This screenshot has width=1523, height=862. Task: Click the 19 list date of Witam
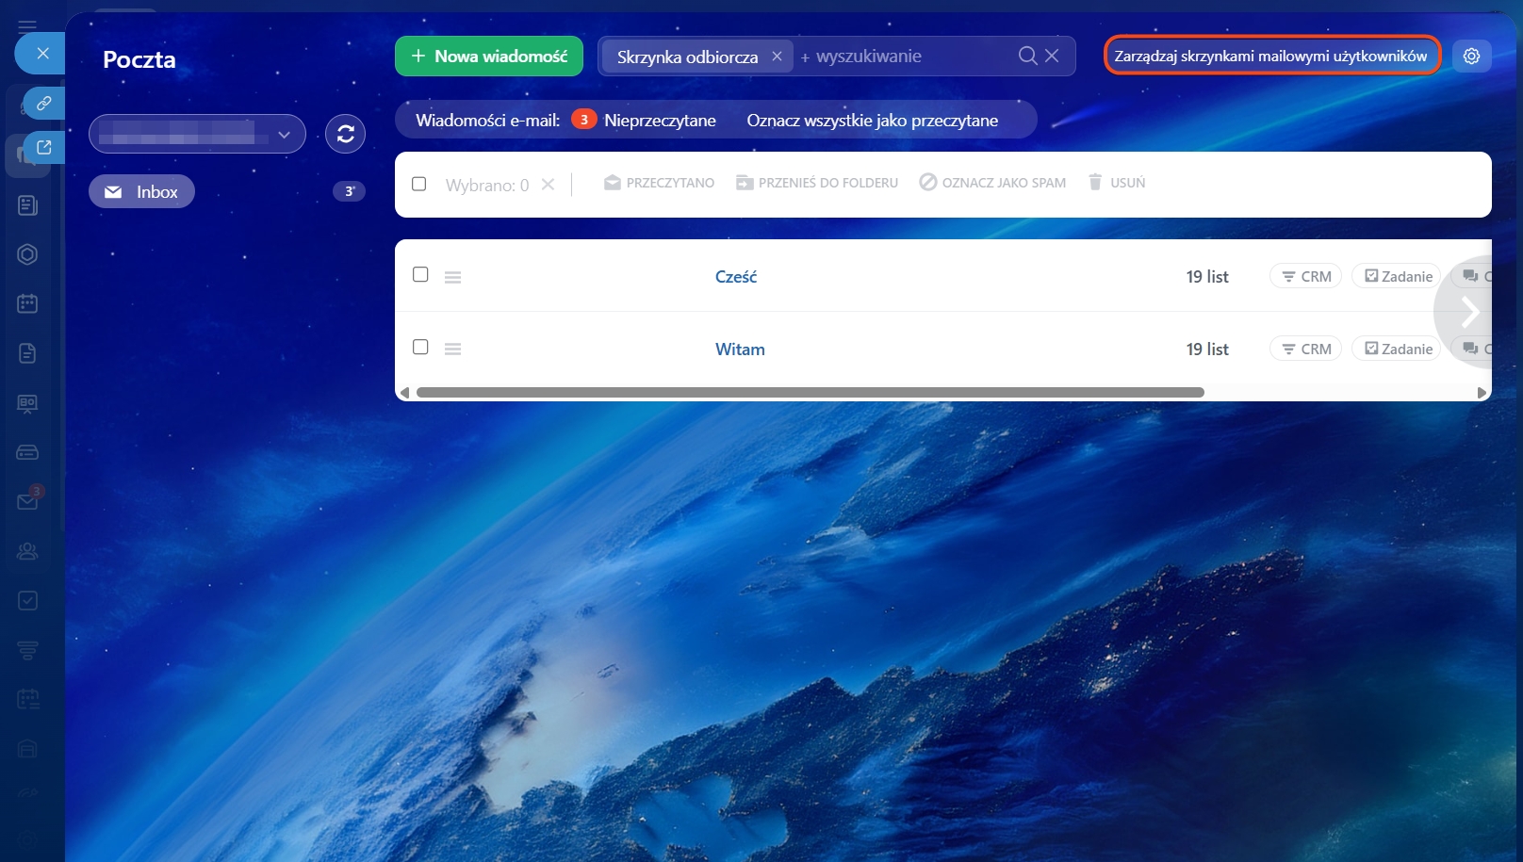click(1207, 349)
